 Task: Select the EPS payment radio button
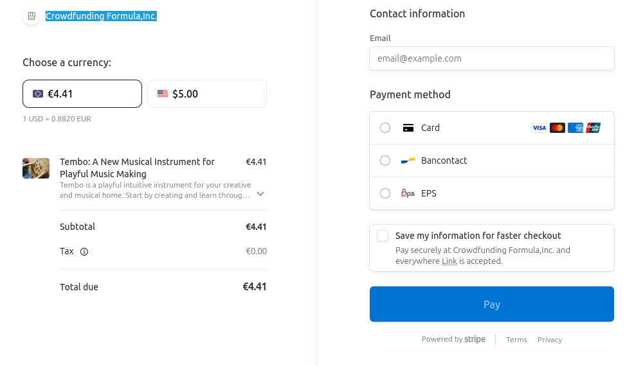tap(385, 193)
